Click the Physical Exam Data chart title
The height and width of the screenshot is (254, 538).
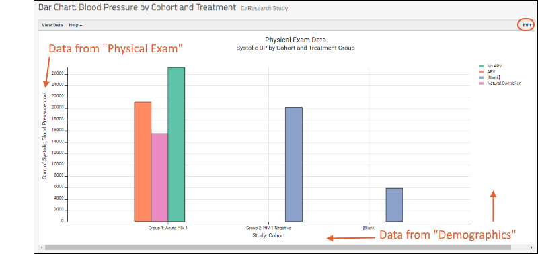point(295,40)
